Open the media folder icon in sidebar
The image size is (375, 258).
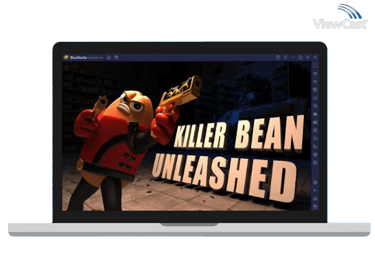pyautogui.click(x=315, y=138)
